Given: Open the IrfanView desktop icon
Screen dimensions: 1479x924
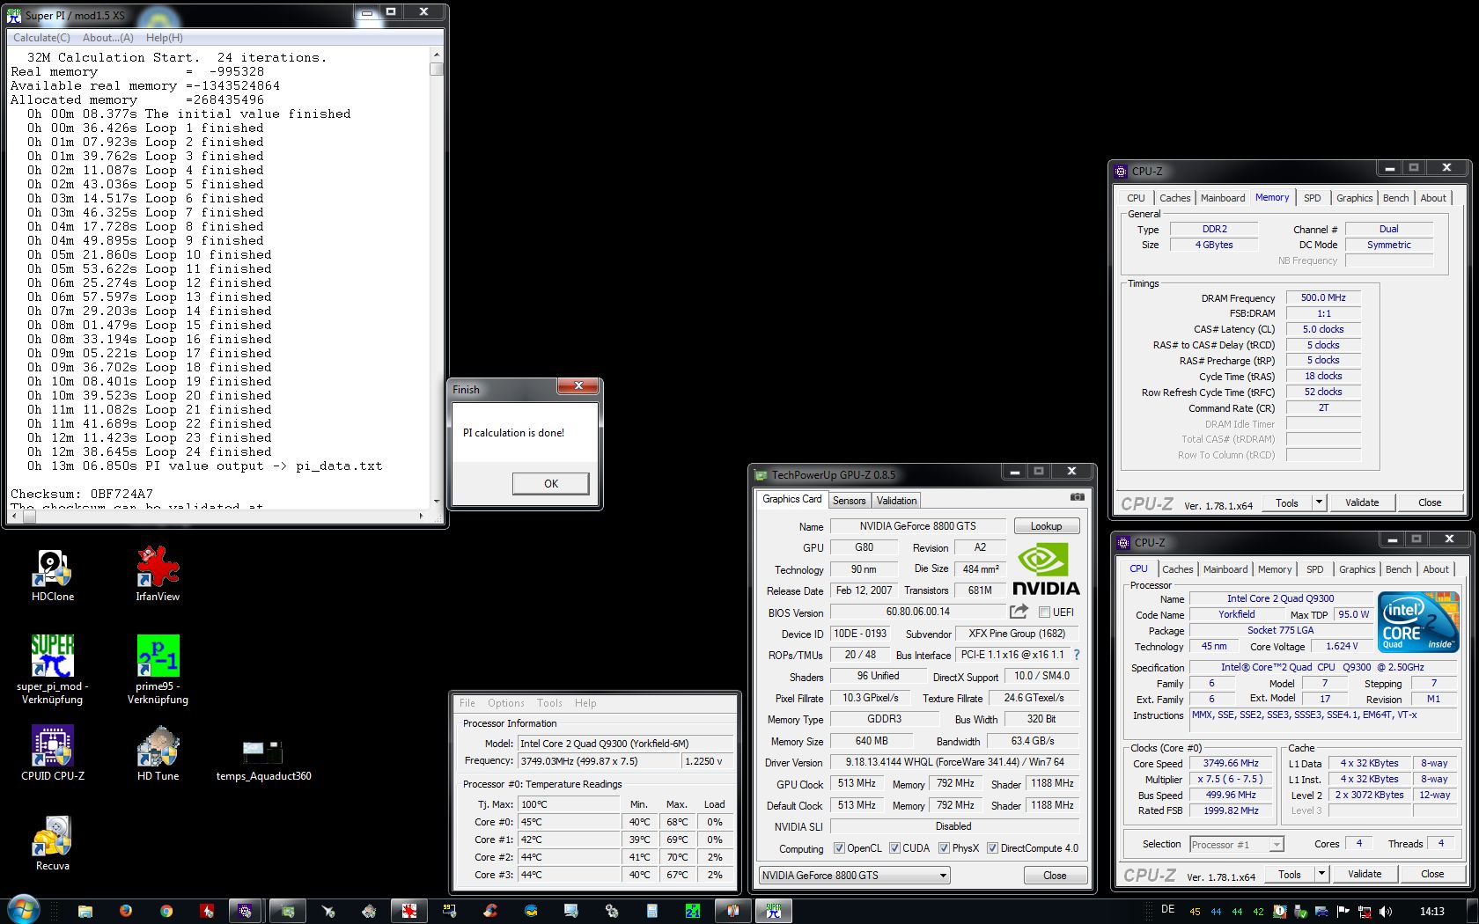Looking at the screenshot, I should coord(158,576).
